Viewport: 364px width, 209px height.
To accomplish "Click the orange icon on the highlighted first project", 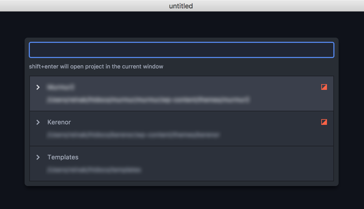I will [x=324, y=87].
